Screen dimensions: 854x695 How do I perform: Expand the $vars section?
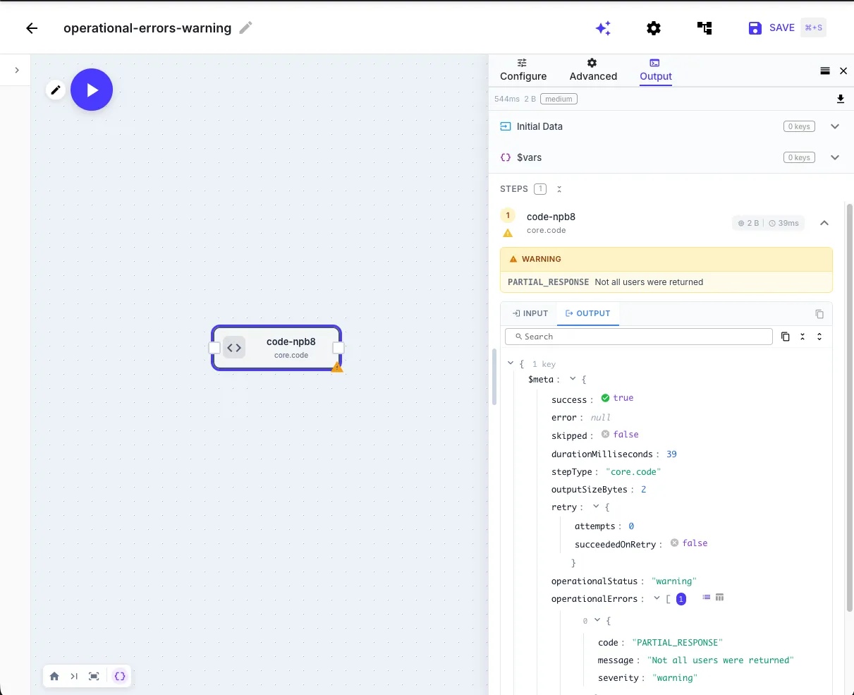click(x=835, y=157)
